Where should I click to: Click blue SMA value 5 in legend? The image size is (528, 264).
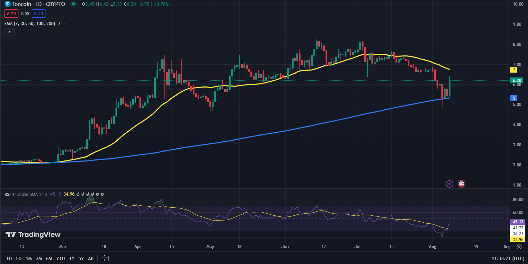[64, 23]
